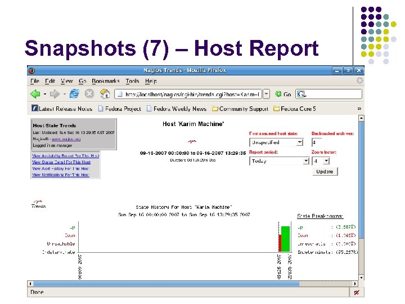The height and width of the screenshot is (304, 405).
Task: Expand the address bar history dropdown
Action: click(x=266, y=95)
